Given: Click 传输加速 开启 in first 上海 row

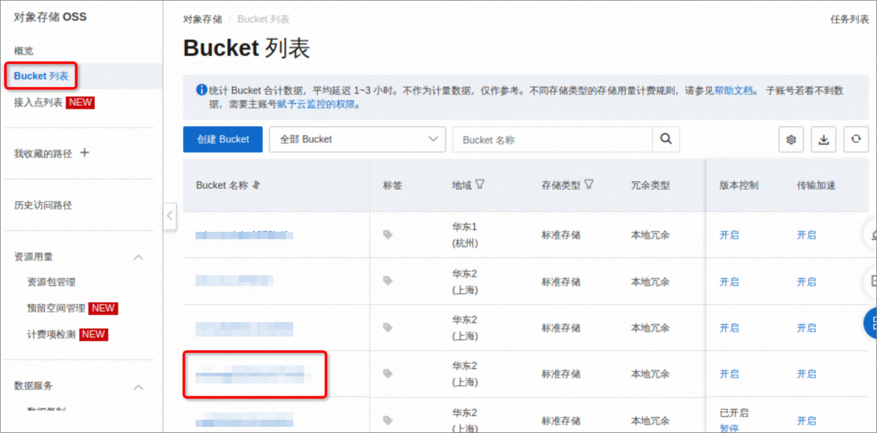Looking at the screenshot, I should (806, 282).
